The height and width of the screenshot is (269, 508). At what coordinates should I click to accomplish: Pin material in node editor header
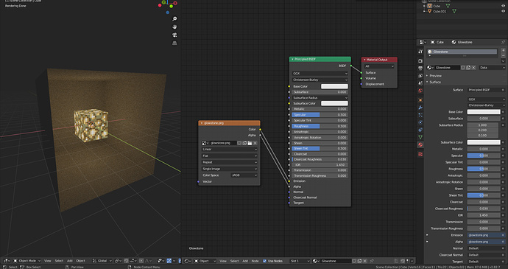[x=372, y=261]
